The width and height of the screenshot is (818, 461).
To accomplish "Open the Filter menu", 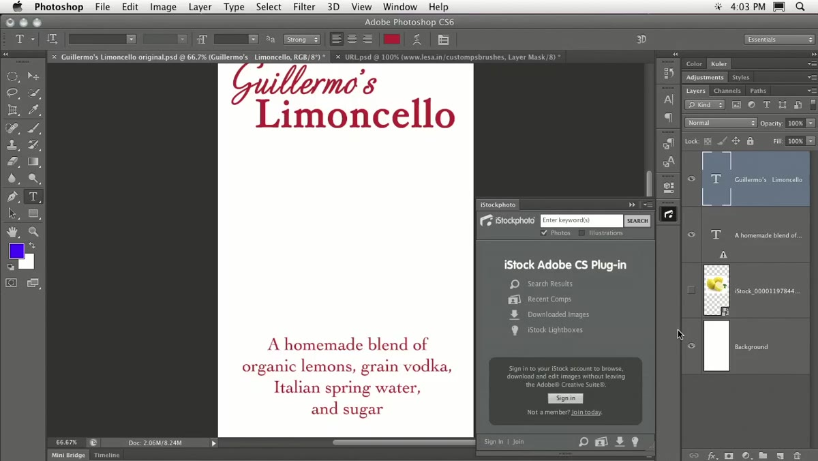I will pyautogui.click(x=304, y=7).
